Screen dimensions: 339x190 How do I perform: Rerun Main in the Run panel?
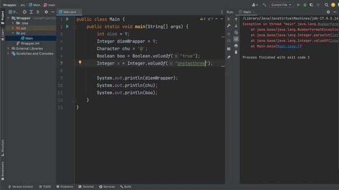click(229, 19)
